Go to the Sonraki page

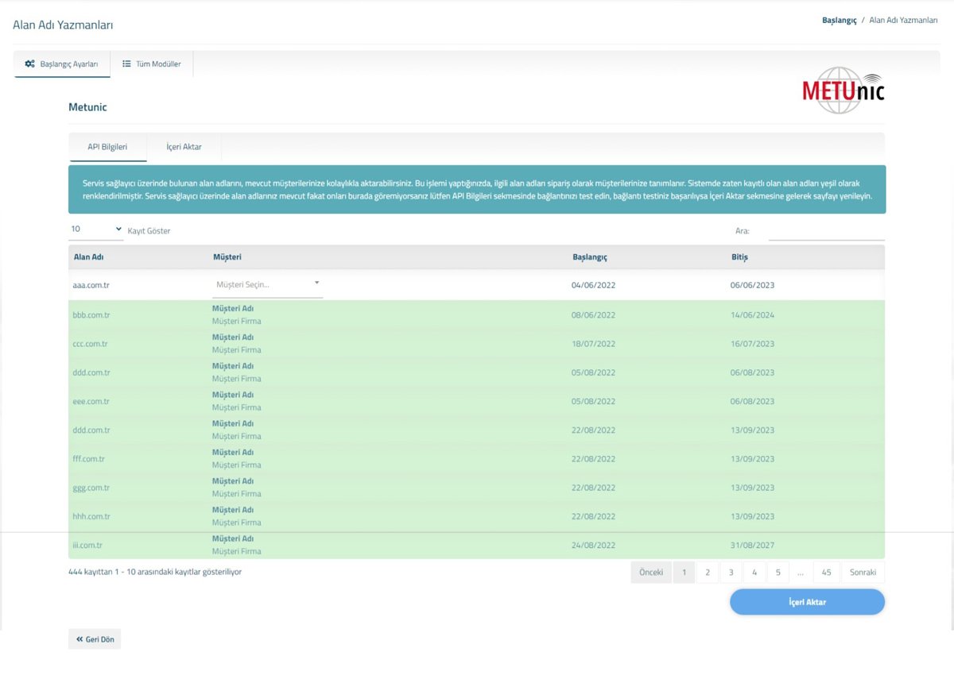click(x=863, y=573)
